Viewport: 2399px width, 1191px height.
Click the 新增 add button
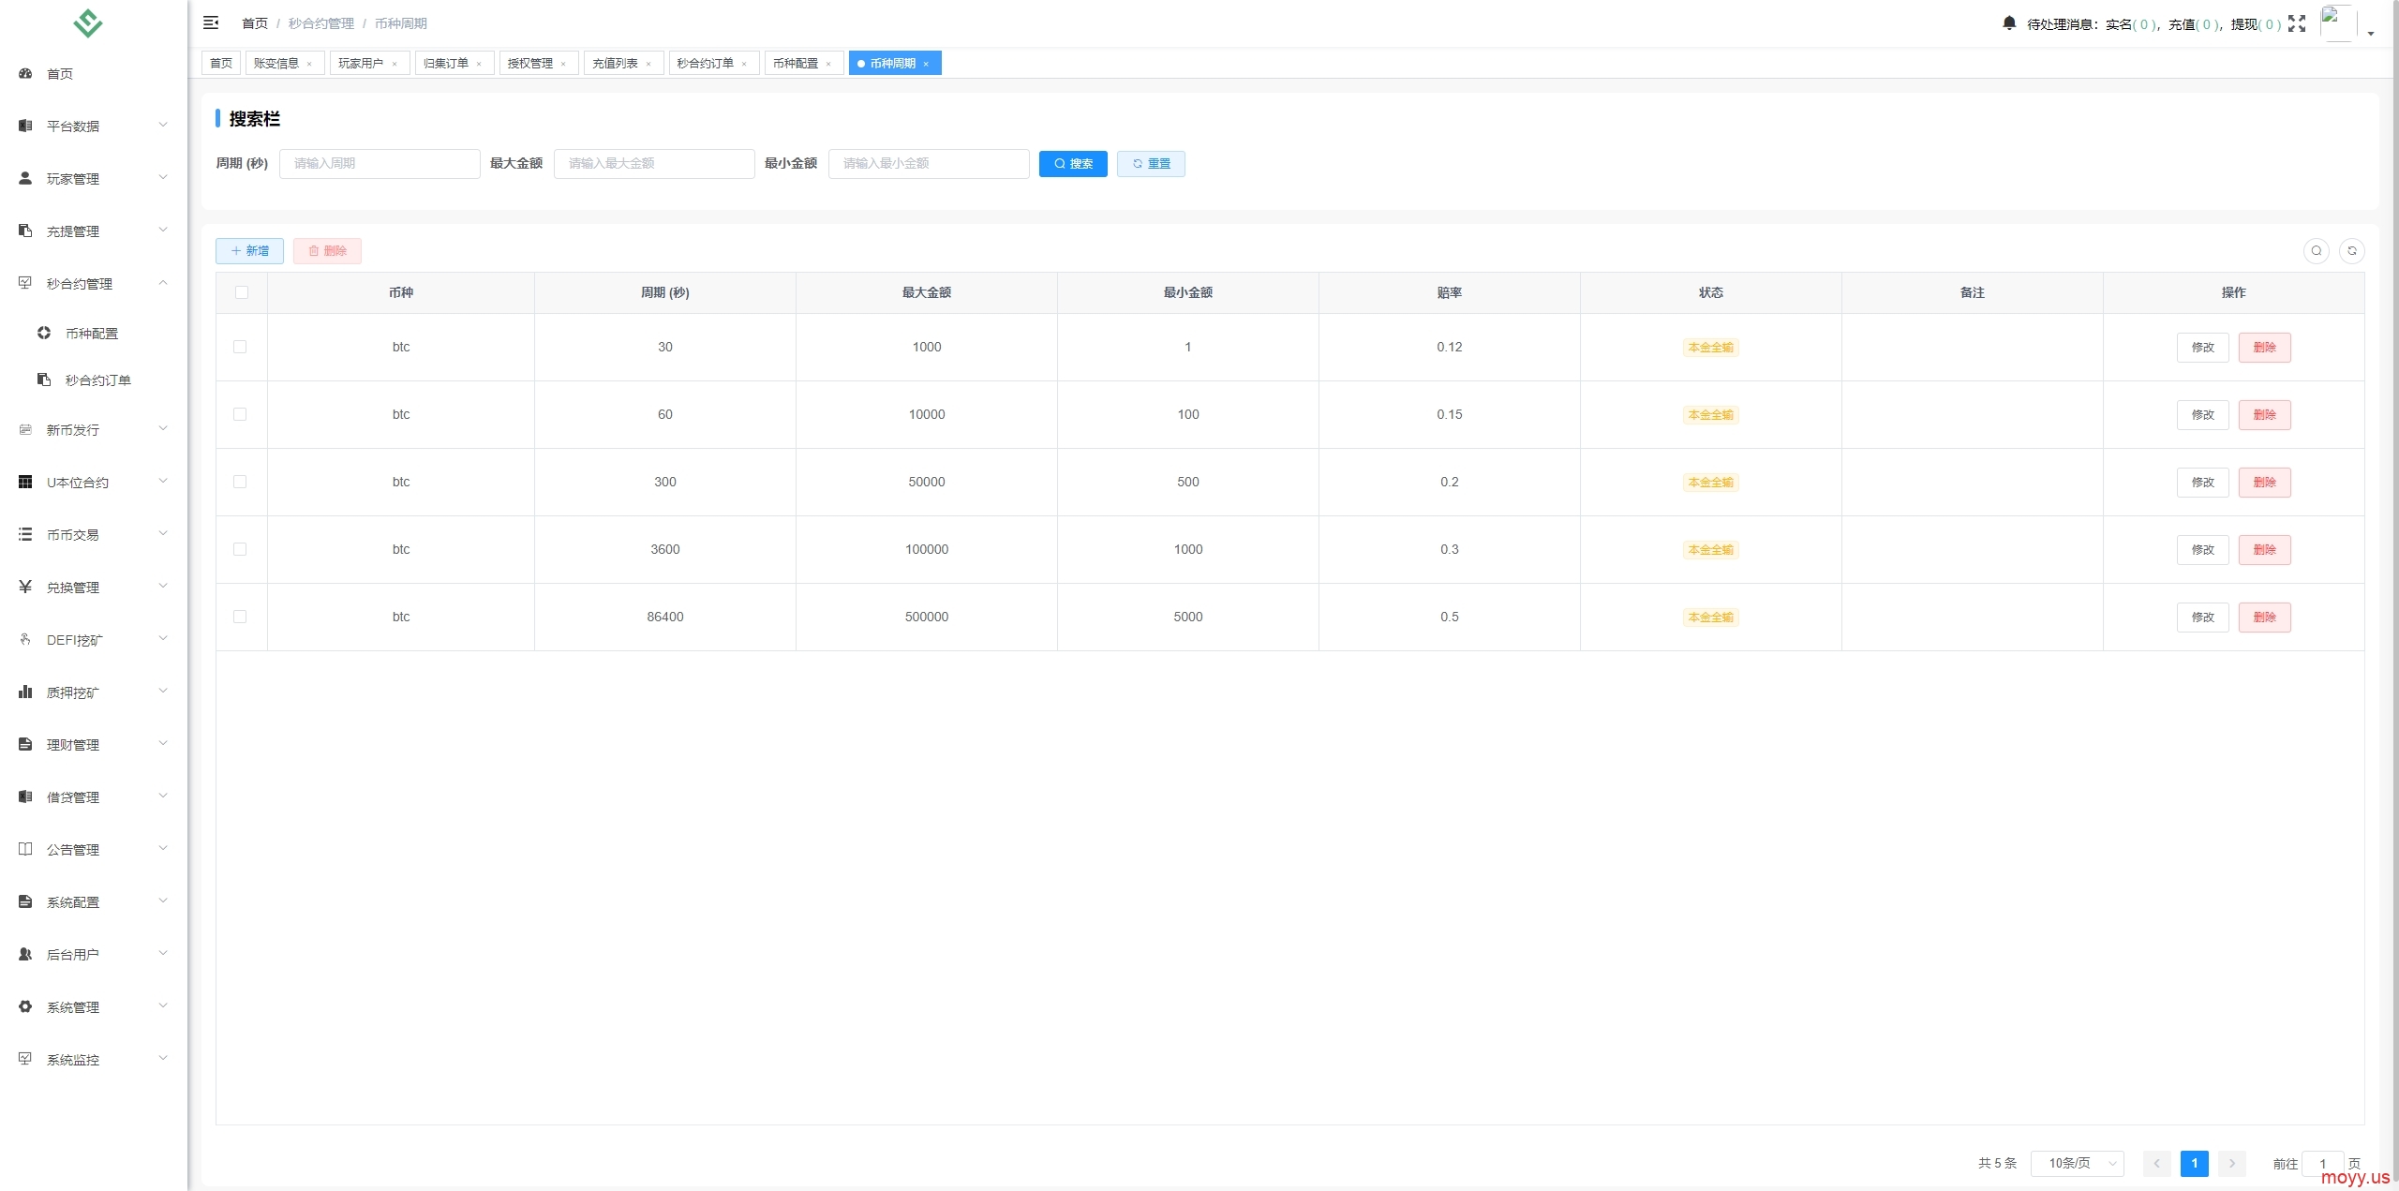(x=249, y=250)
